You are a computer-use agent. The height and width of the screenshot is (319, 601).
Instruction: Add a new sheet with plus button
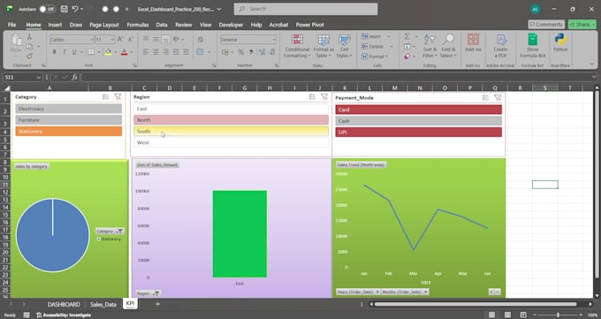[x=157, y=304]
